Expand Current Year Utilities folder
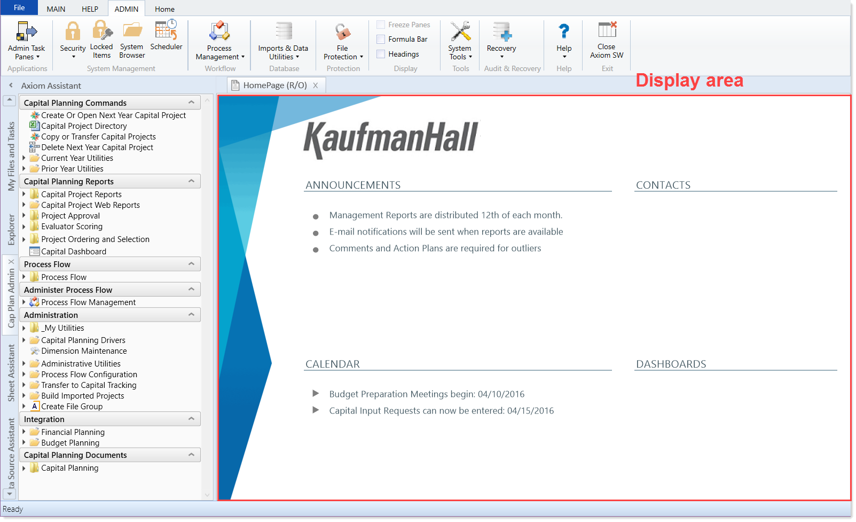 [23, 158]
